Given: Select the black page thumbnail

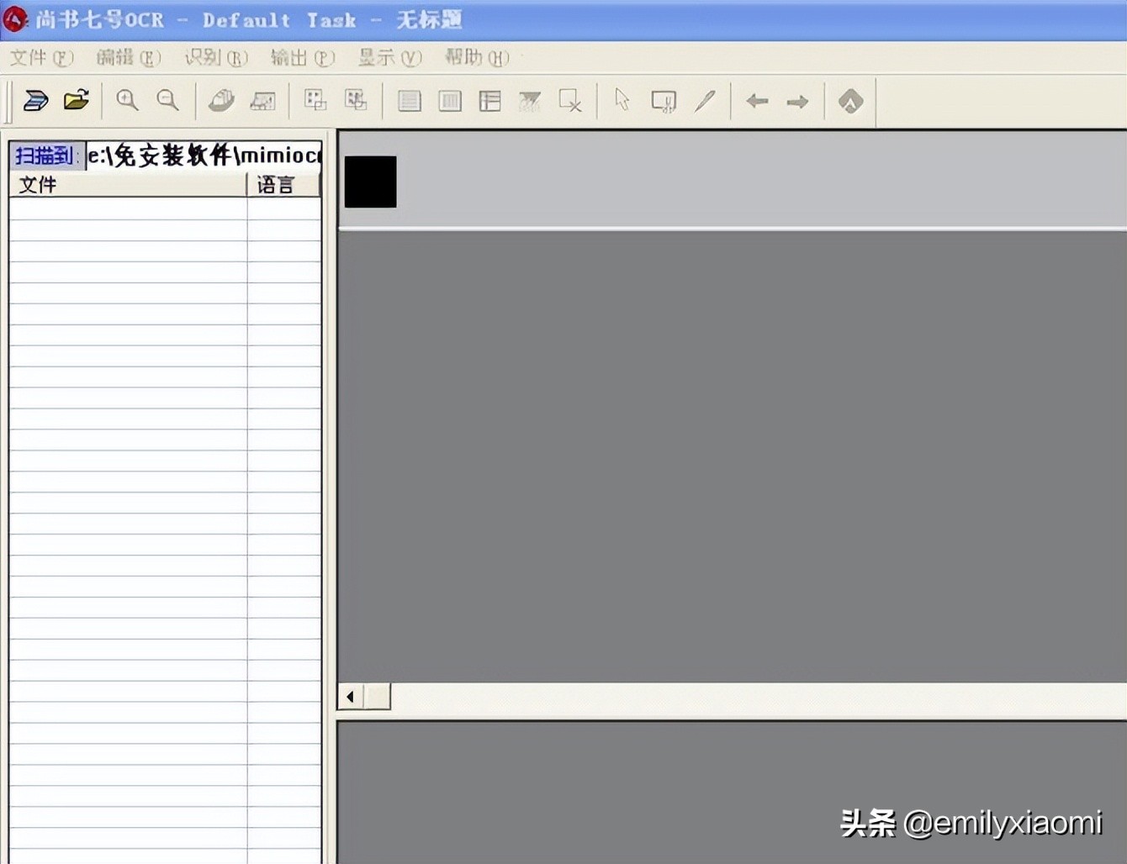Looking at the screenshot, I should point(370,182).
